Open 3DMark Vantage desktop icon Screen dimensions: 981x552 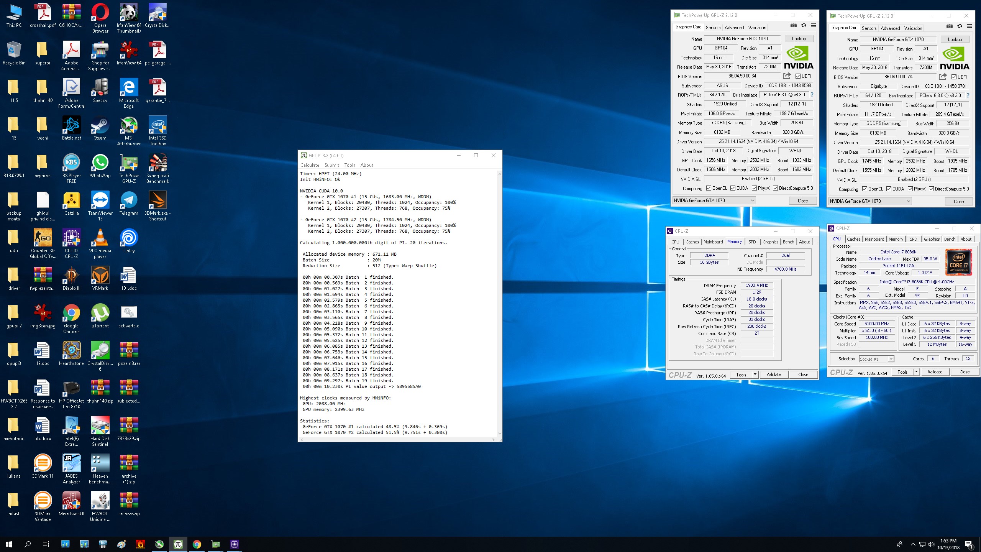[x=43, y=507]
